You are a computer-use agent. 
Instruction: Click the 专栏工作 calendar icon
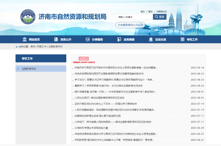[x=182, y=39]
